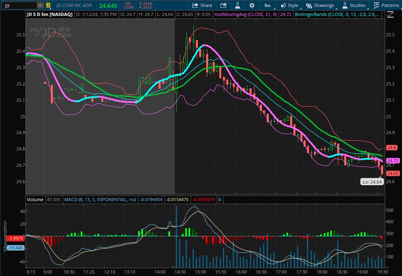Toggle drawing tool icon in the chart's top-right corner

390,15
